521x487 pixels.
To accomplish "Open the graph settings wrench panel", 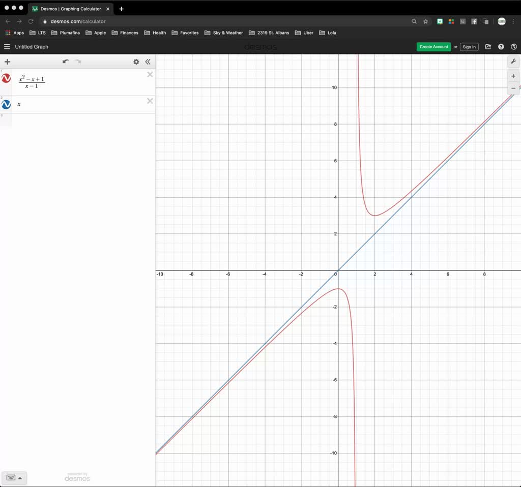I will 513,62.
